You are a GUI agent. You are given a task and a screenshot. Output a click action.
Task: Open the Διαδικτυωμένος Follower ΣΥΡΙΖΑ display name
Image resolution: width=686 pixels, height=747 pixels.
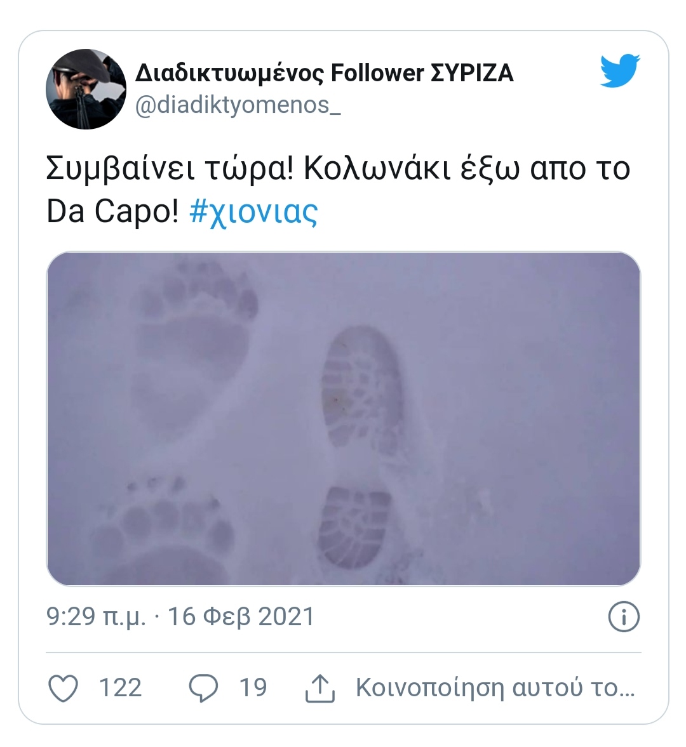click(324, 73)
